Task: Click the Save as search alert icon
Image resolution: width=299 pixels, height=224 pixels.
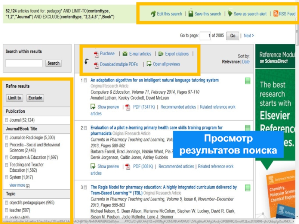Action: coord(230,14)
